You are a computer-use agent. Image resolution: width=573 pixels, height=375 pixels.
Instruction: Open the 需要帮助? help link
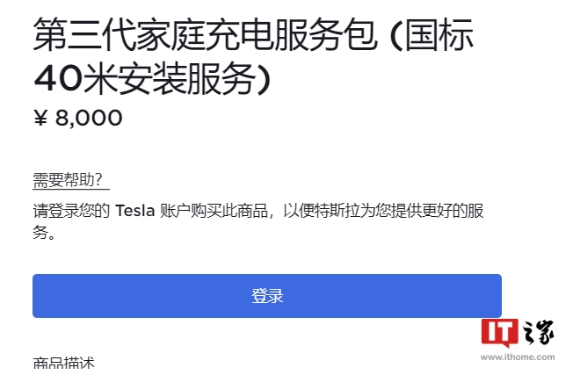tap(68, 180)
